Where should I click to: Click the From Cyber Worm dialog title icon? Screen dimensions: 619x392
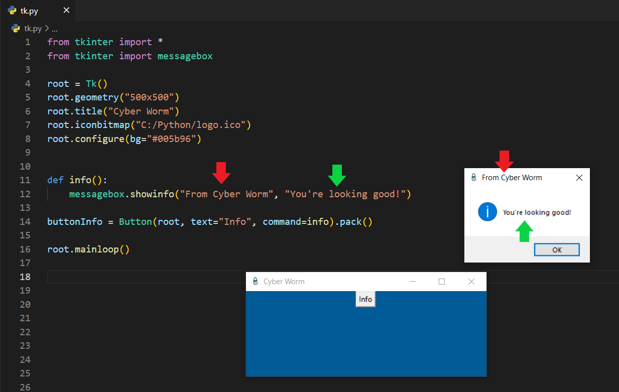(473, 177)
